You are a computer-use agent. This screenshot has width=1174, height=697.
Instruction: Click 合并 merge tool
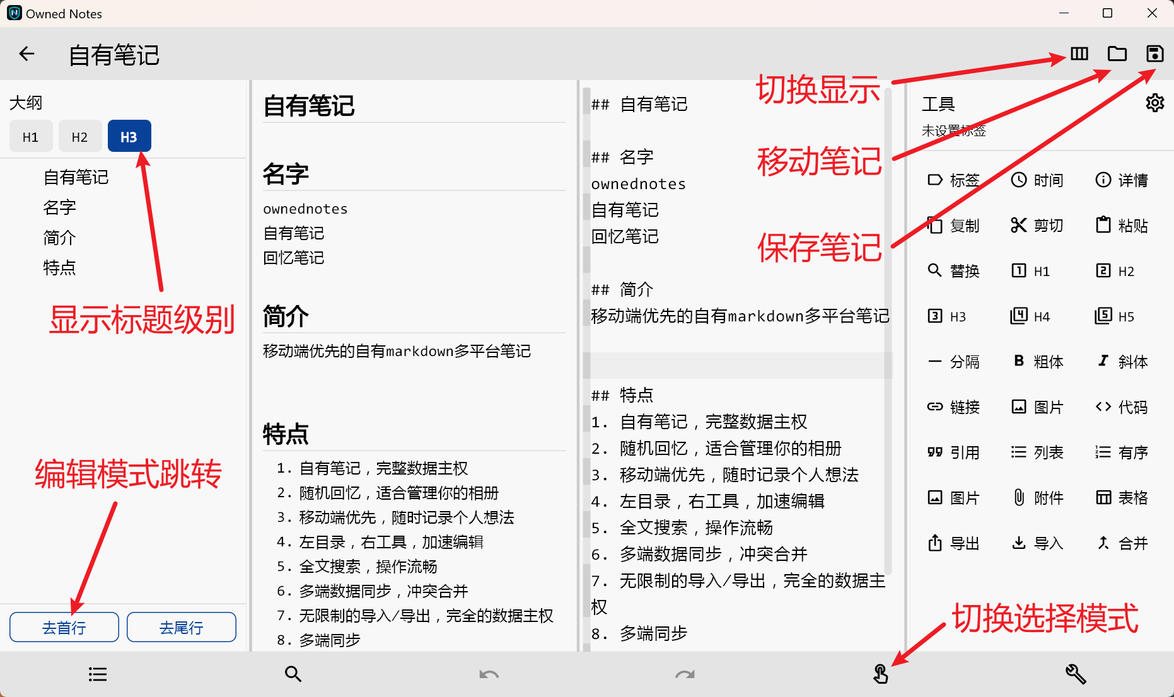click(x=1122, y=543)
